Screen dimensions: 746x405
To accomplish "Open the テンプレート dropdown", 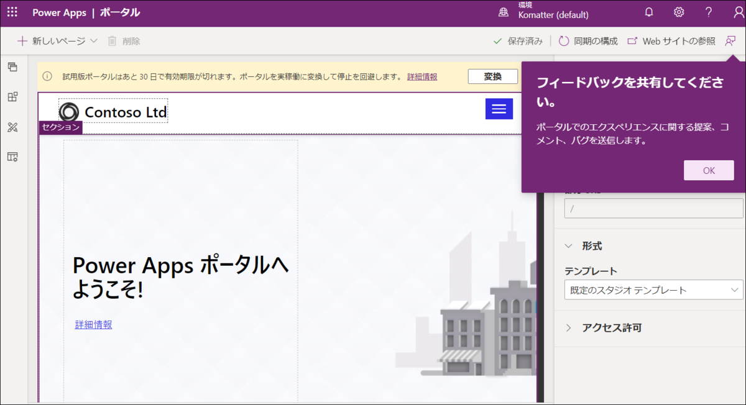I will [x=653, y=290].
